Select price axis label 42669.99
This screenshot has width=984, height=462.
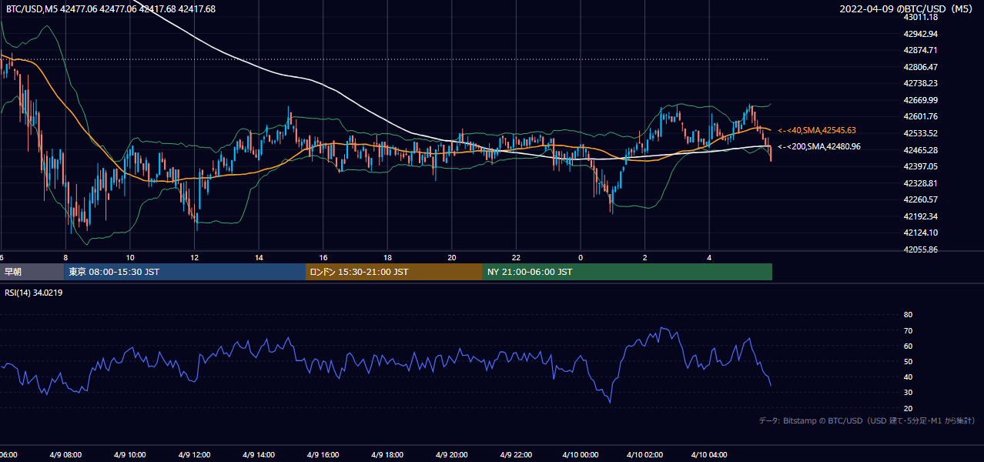point(921,100)
